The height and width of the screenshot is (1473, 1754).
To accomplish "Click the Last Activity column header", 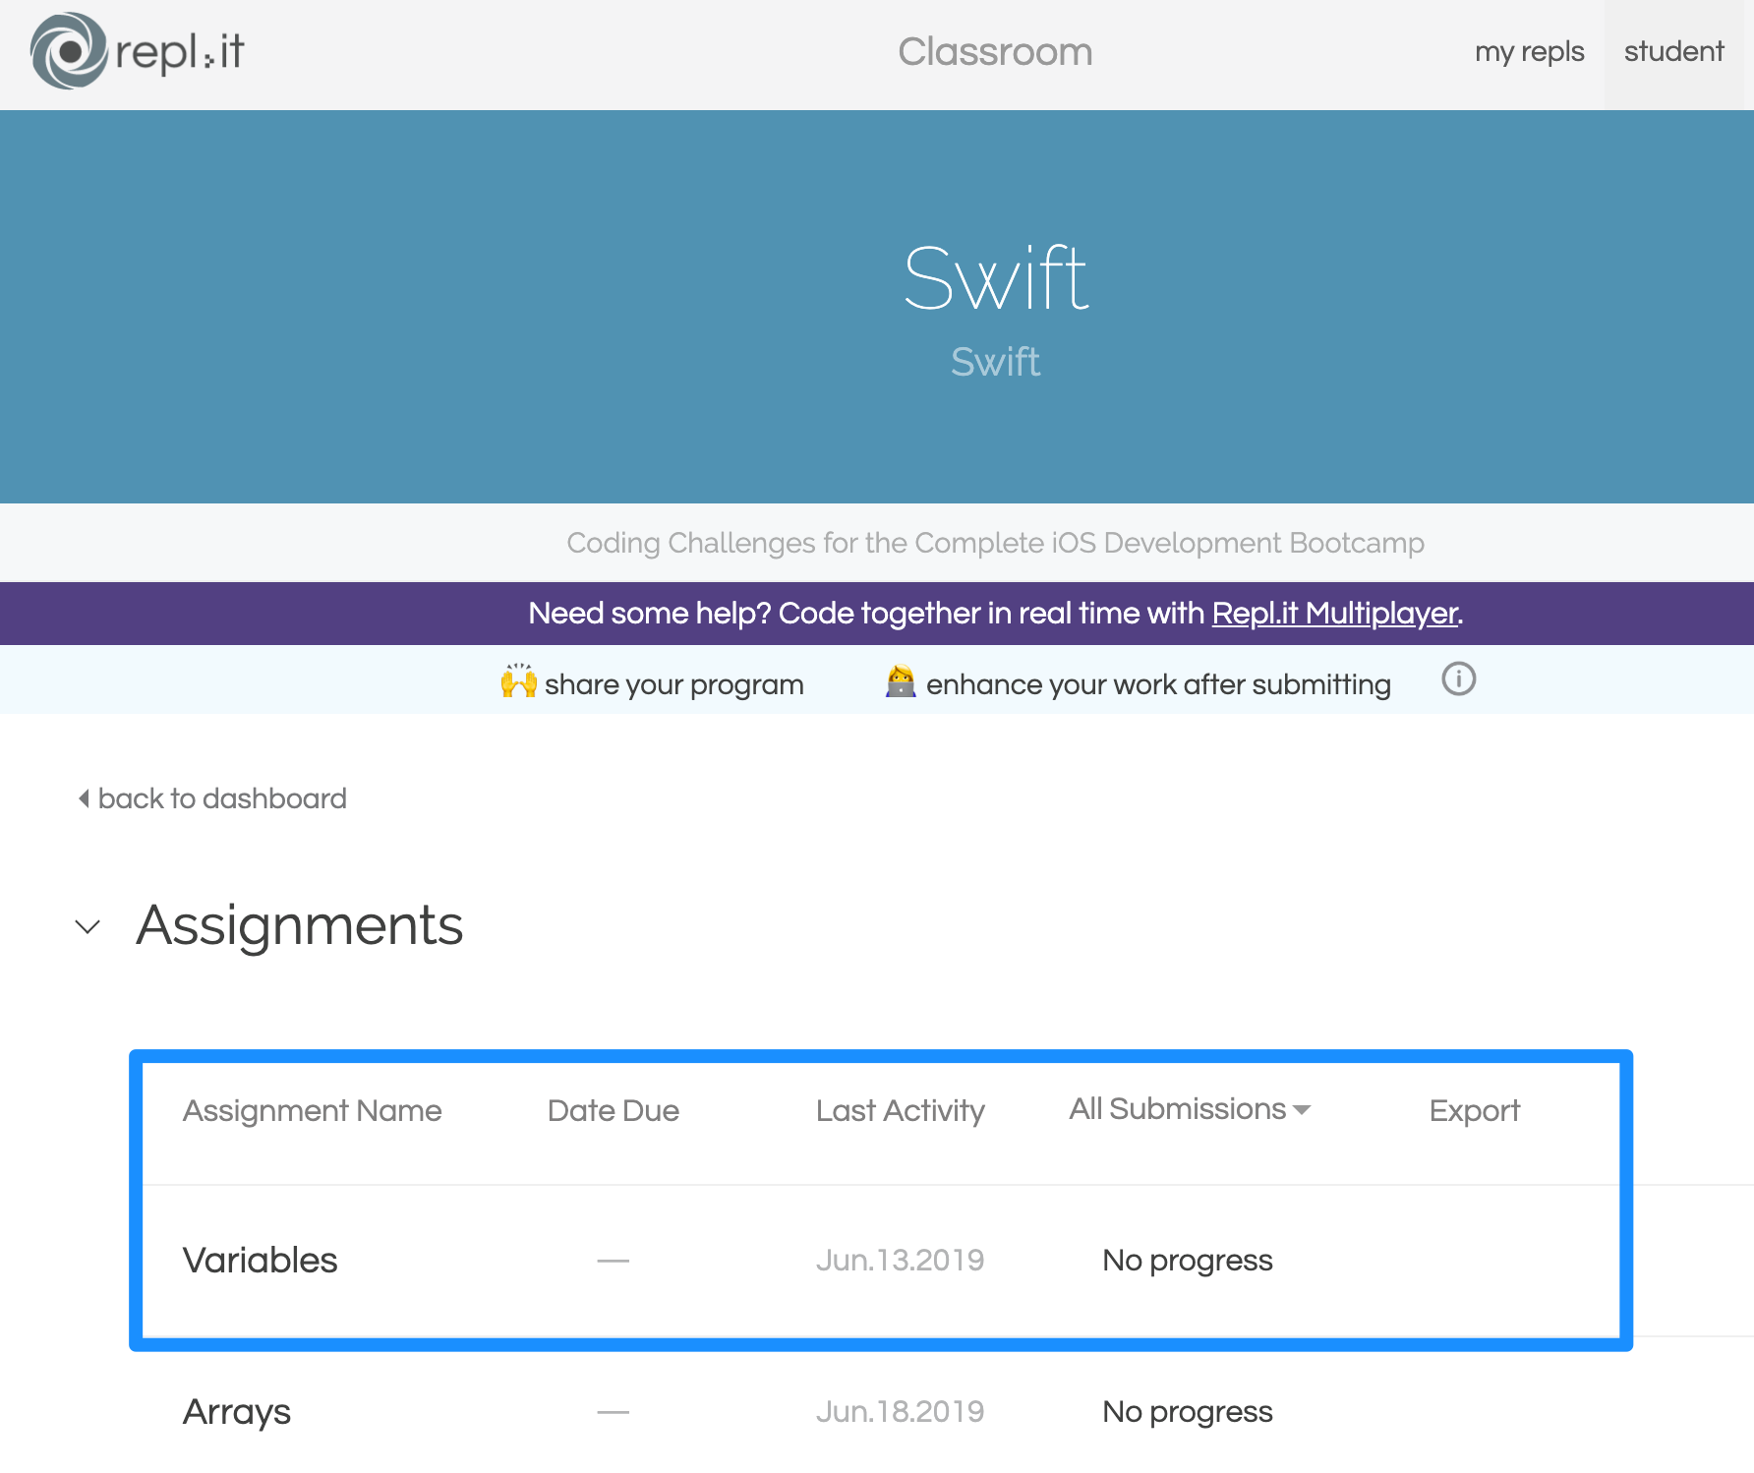I will pos(900,1111).
